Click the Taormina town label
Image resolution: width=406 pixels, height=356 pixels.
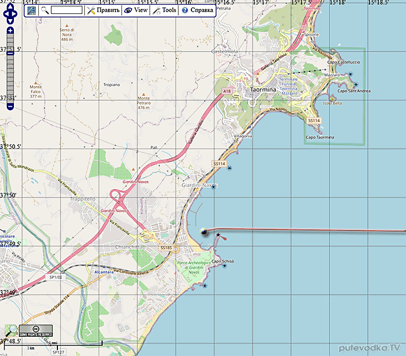tap(263, 90)
